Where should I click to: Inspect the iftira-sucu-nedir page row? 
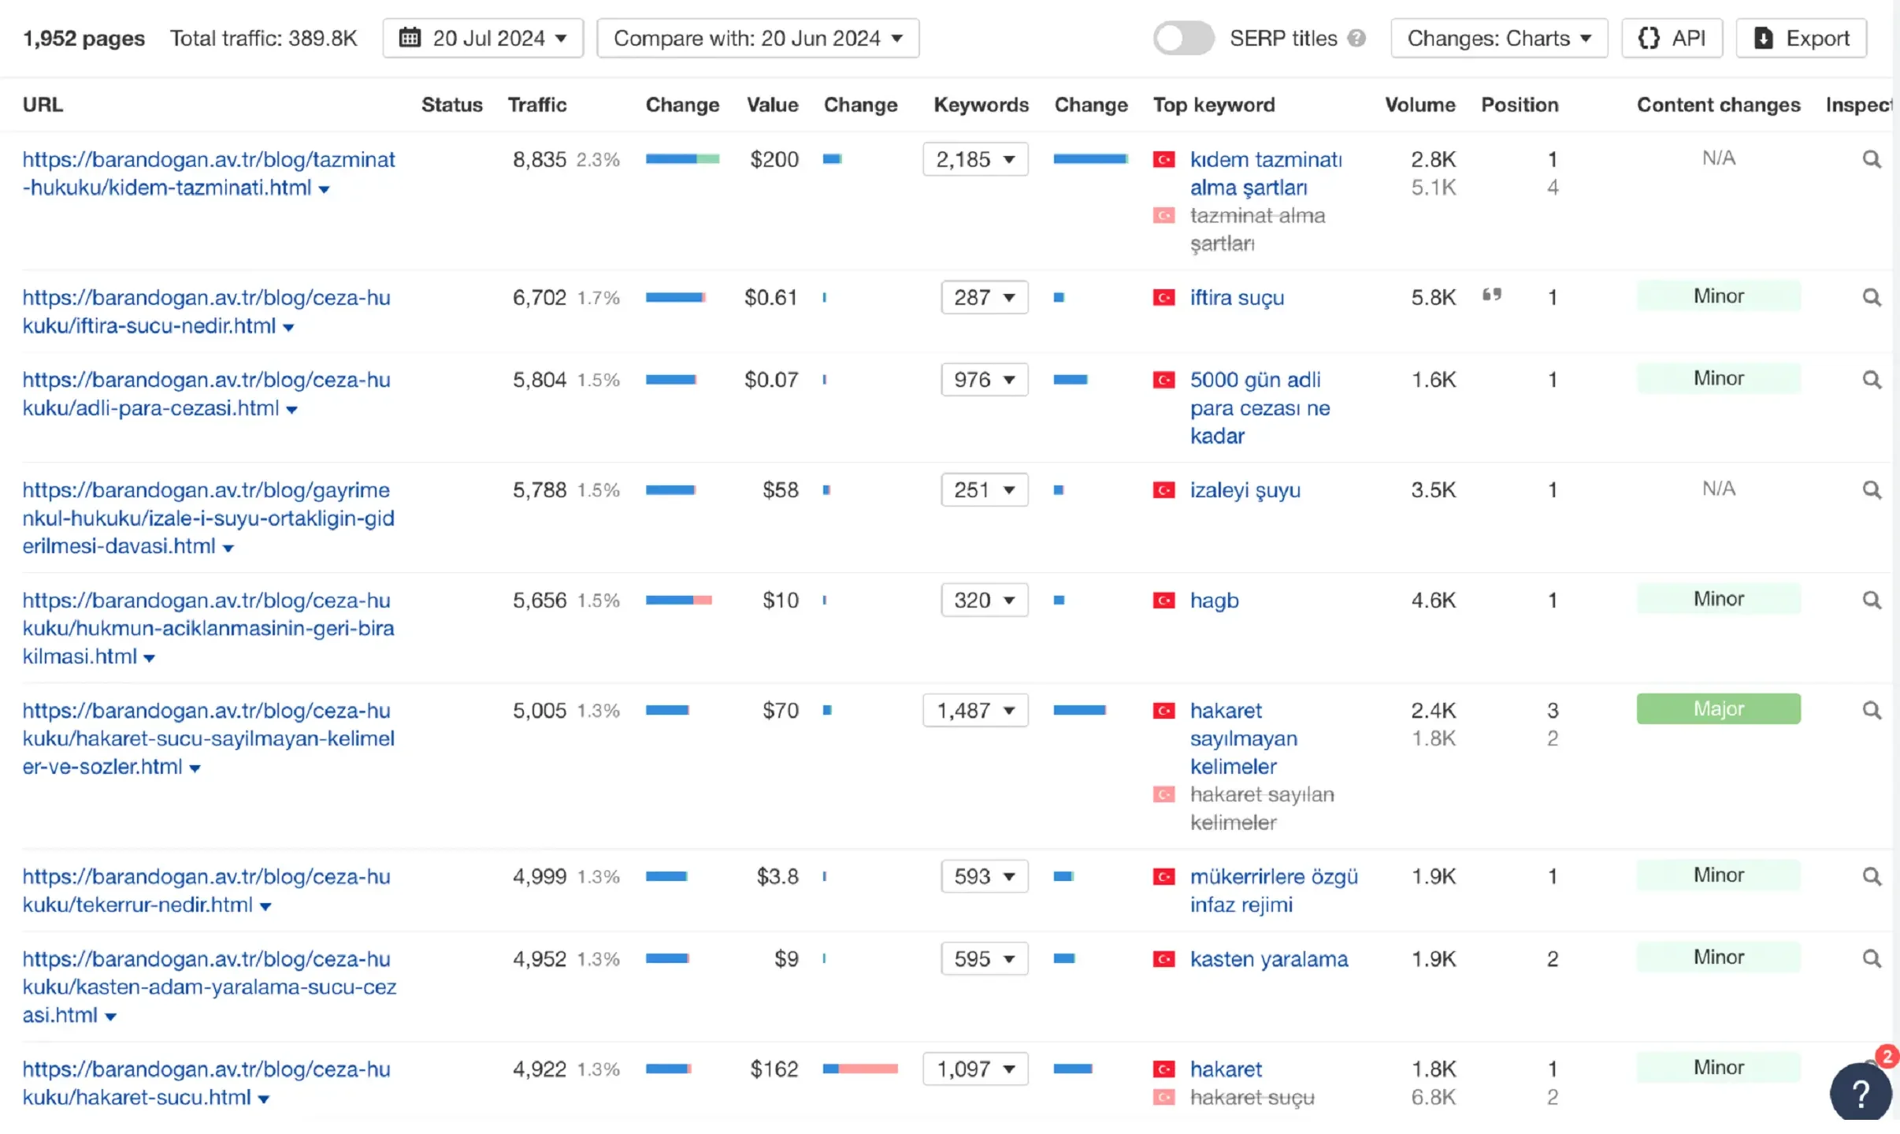1871,298
